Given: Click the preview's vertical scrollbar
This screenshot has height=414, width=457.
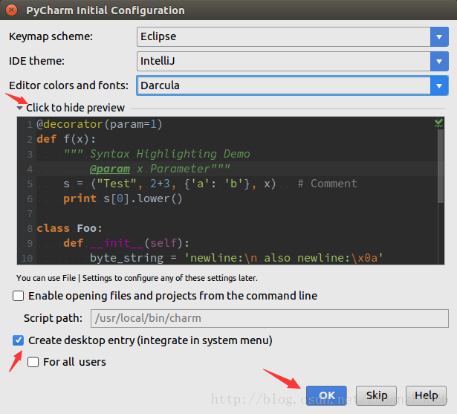Looking at the screenshot, I should pos(441,166).
